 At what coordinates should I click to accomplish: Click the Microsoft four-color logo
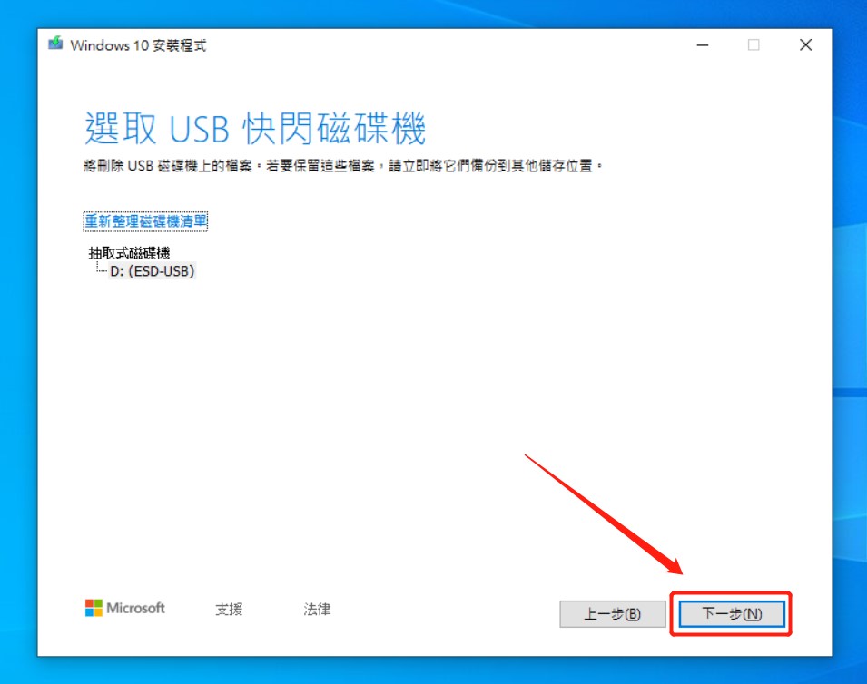[94, 609]
